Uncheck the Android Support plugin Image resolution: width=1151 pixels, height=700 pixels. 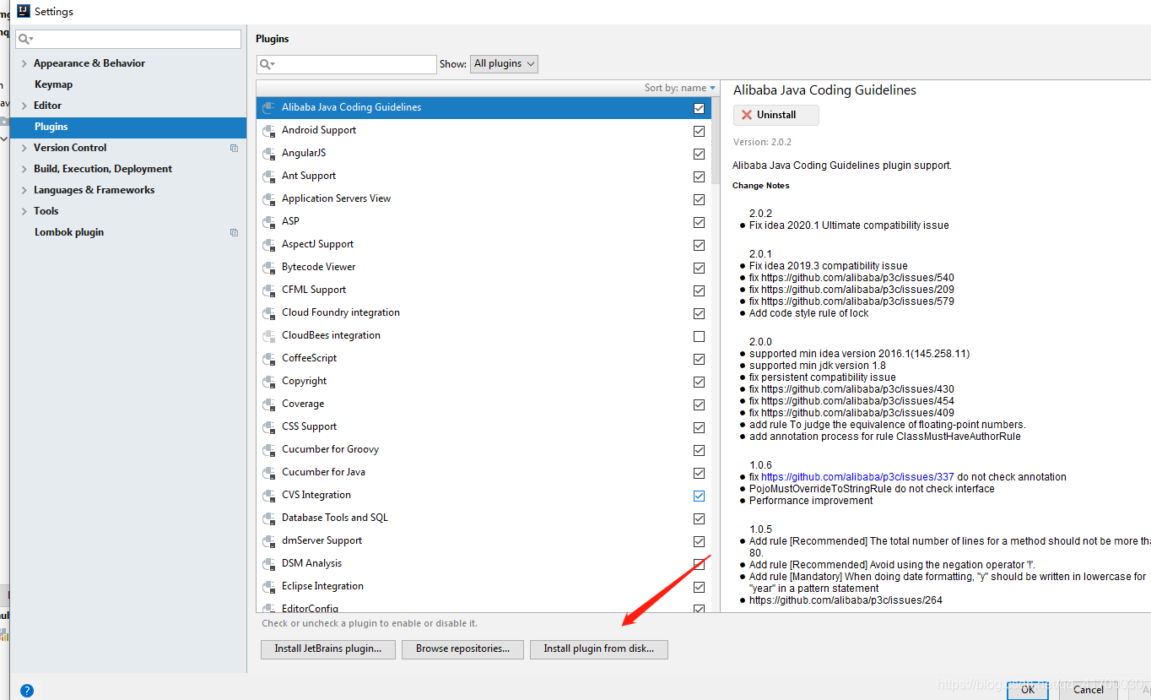[699, 131]
